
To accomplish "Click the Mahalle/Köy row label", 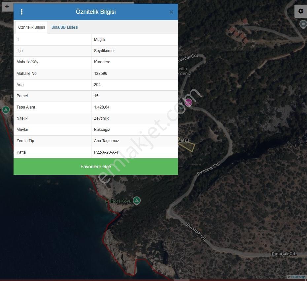I will point(27,62).
